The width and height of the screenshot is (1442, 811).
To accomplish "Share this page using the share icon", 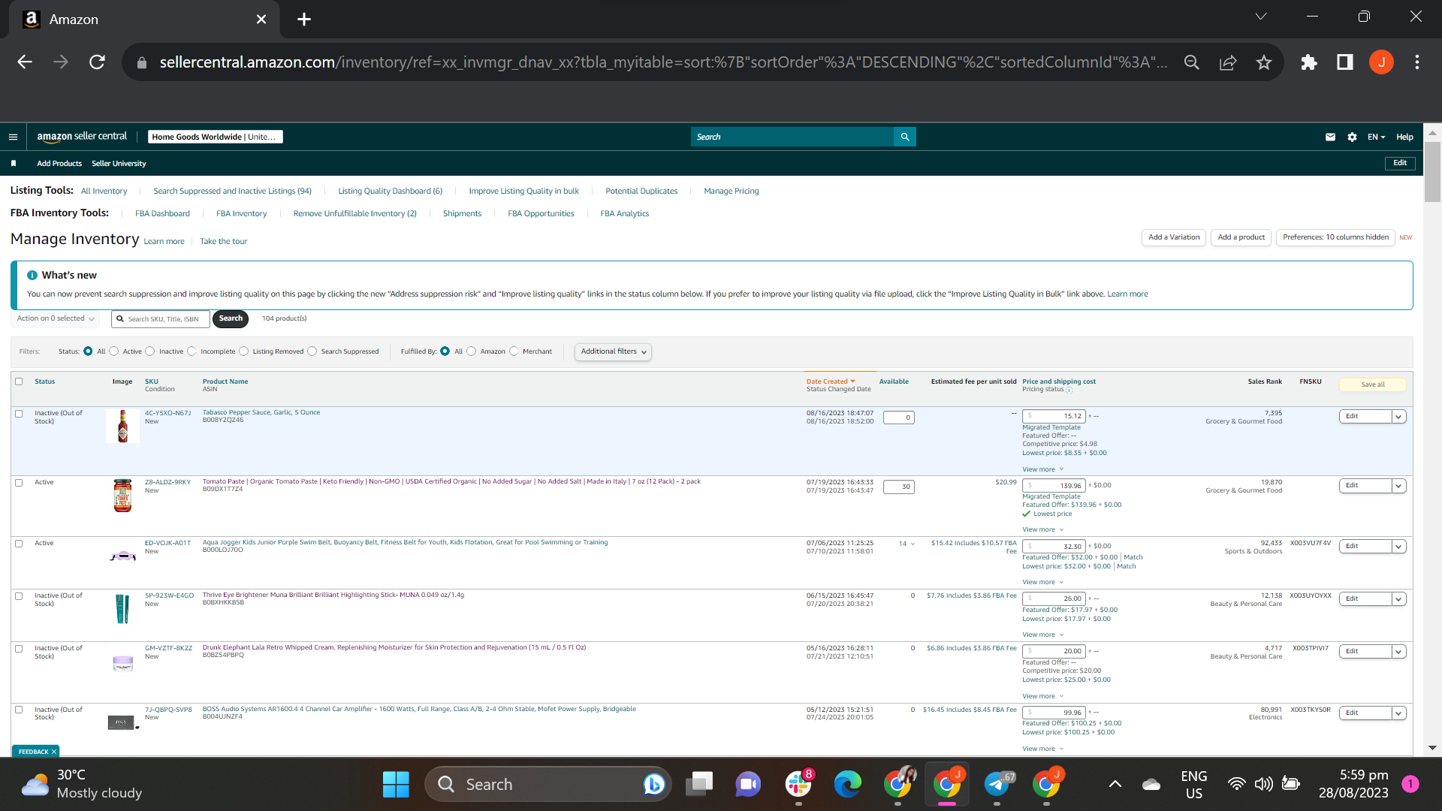I will click(1228, 62).
